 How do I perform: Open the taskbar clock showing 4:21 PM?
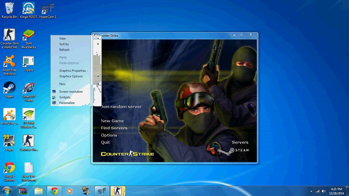336,191
